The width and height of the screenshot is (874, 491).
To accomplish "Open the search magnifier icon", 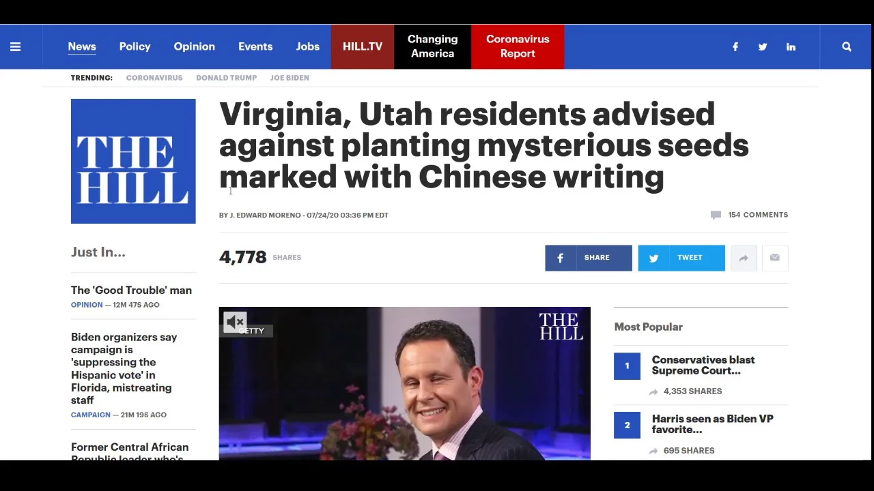I will (847, 46).
